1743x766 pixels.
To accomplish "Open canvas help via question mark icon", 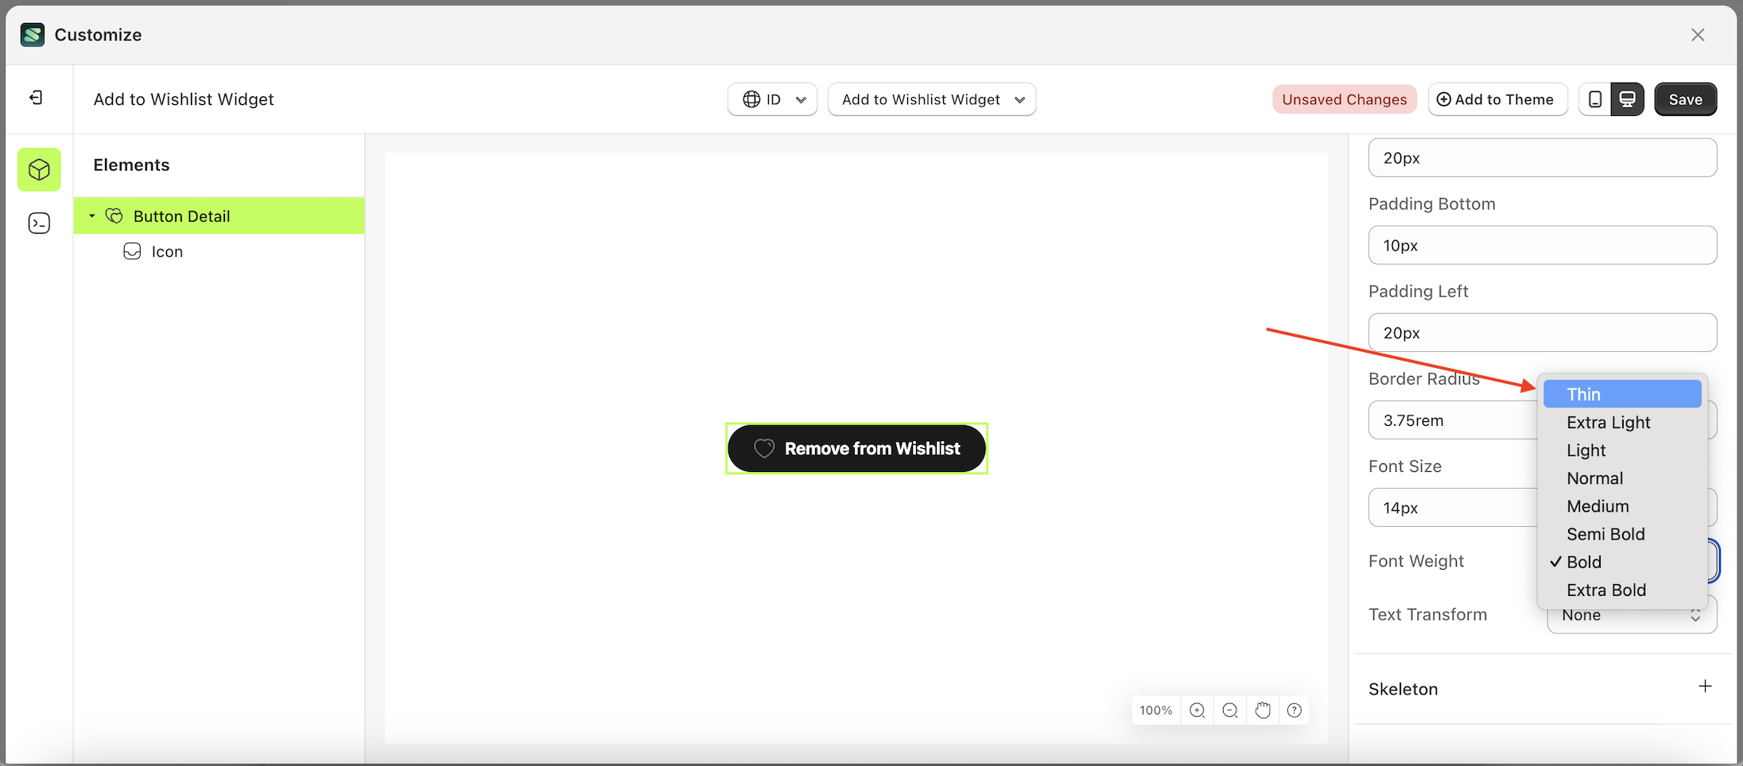I will coord(1295,710).
